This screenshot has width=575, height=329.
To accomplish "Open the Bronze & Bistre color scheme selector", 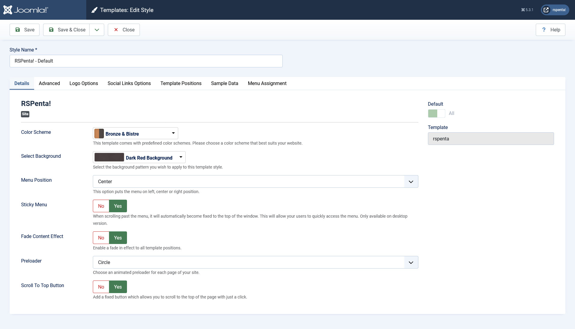I will point(135,134).
